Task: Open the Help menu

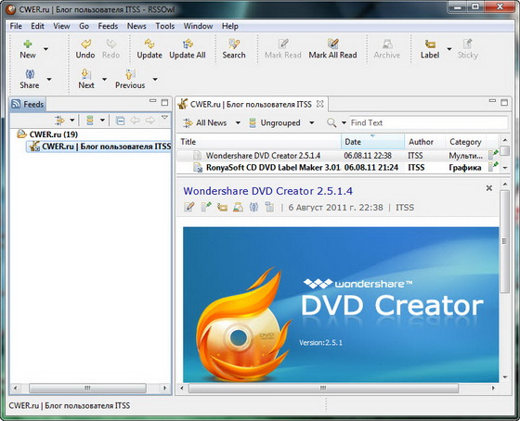Action: (230, 26)
